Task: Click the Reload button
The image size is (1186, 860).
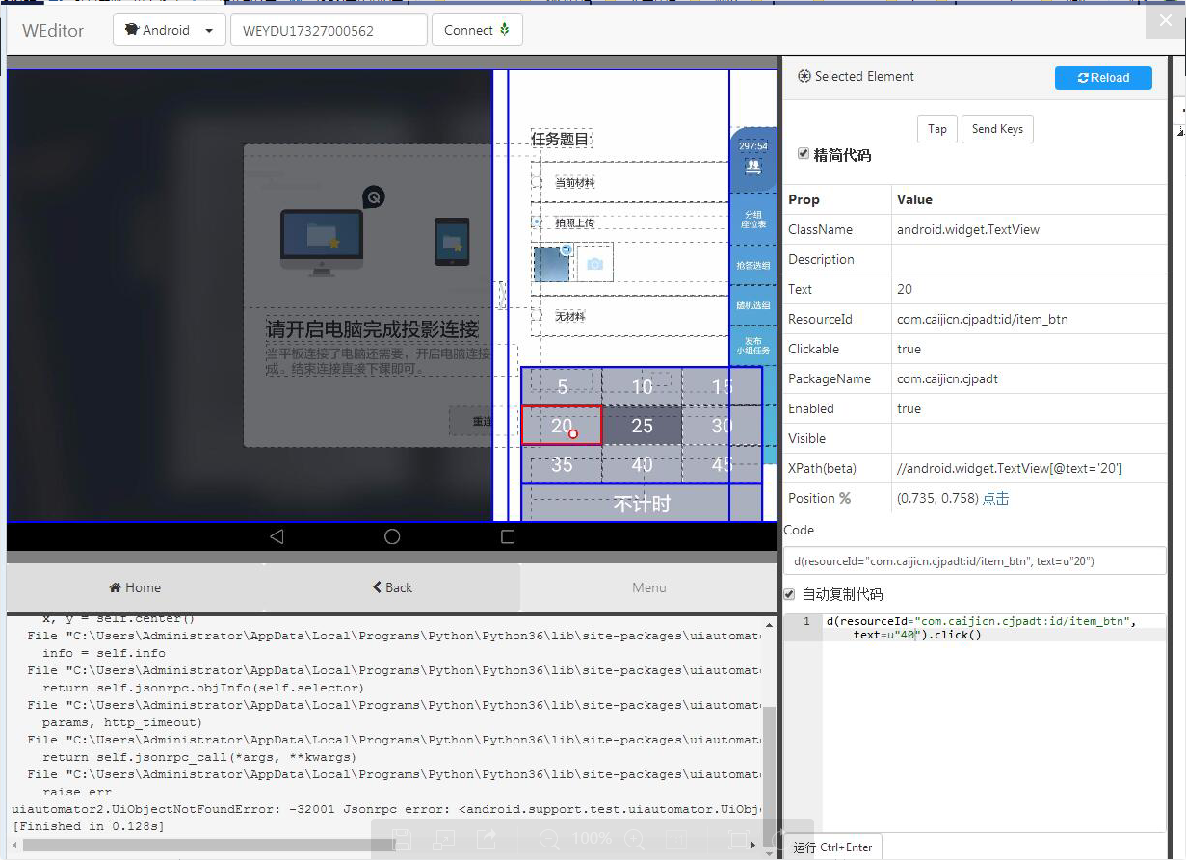Action: (x=1103, y=78)
